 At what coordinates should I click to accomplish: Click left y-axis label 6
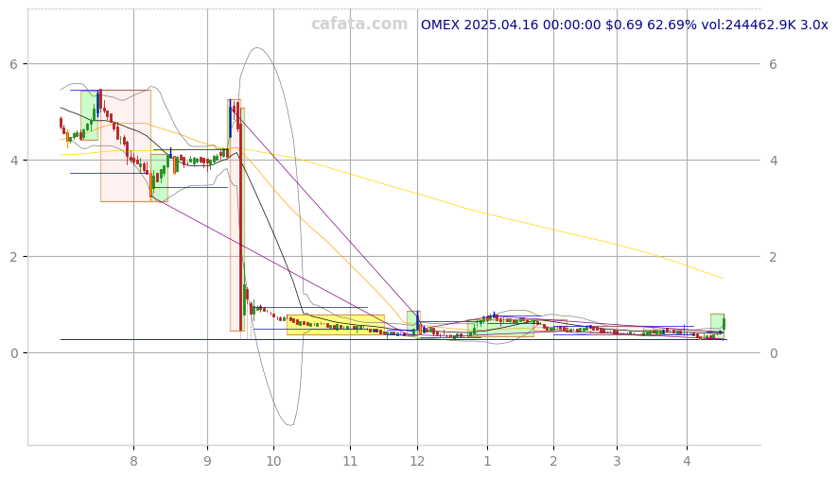point(14,64)
